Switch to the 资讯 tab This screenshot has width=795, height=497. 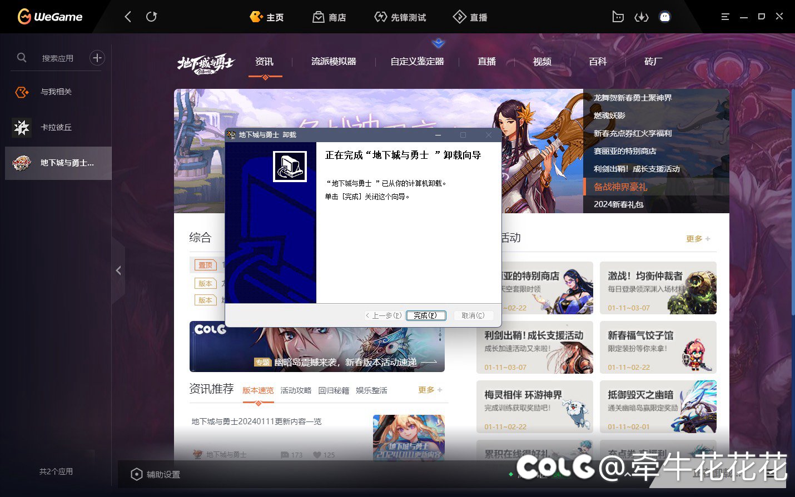tap(264, 62)
